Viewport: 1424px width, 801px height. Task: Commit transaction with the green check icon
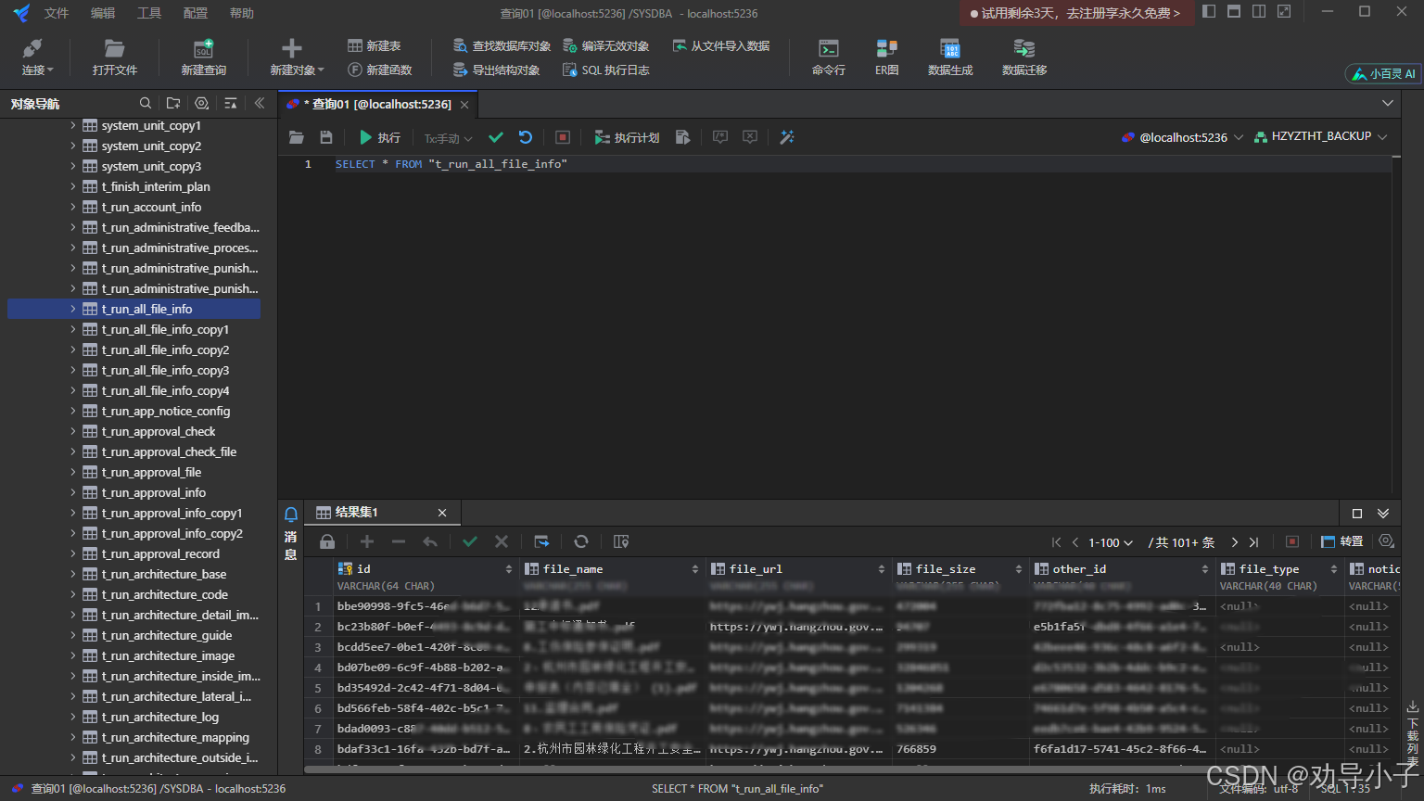496,137
